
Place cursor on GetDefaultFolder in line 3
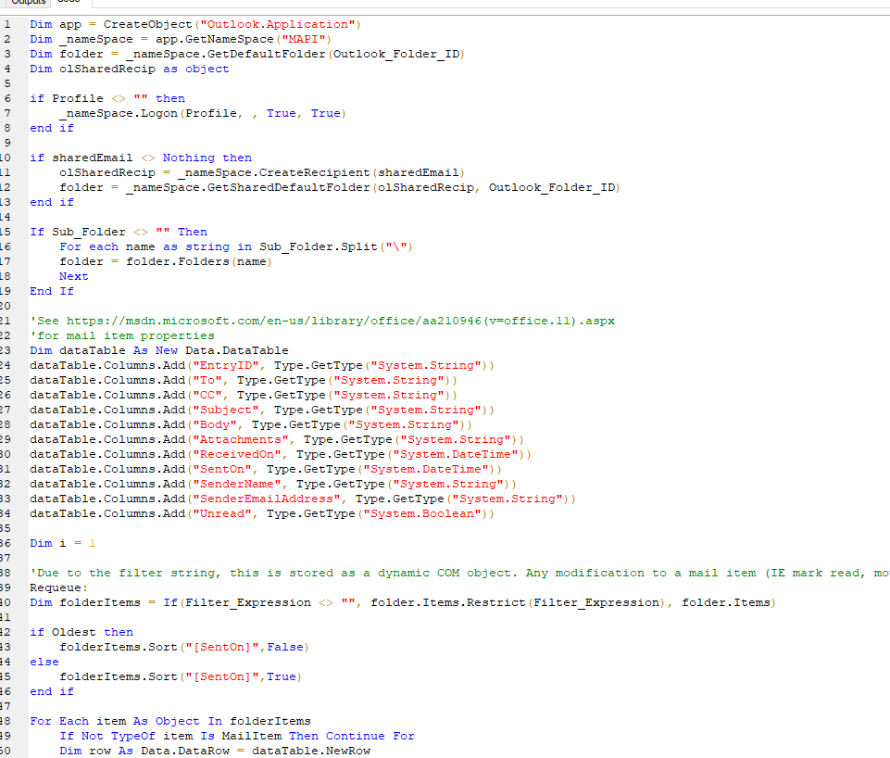(x=266, y=54)
